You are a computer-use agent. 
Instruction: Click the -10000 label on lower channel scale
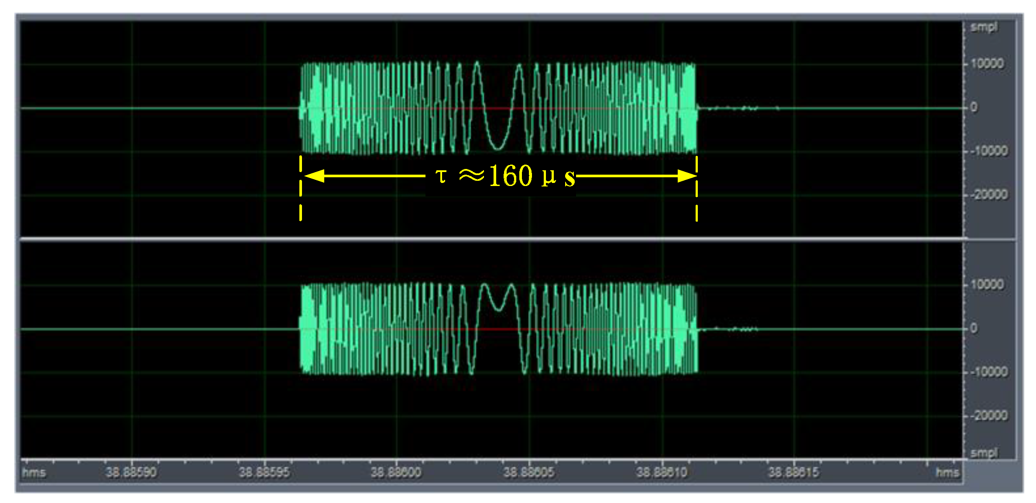[990, 372]
